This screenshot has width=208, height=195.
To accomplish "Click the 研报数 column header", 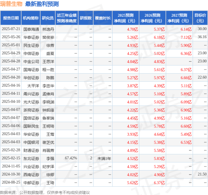I will [x=86, y=18].
